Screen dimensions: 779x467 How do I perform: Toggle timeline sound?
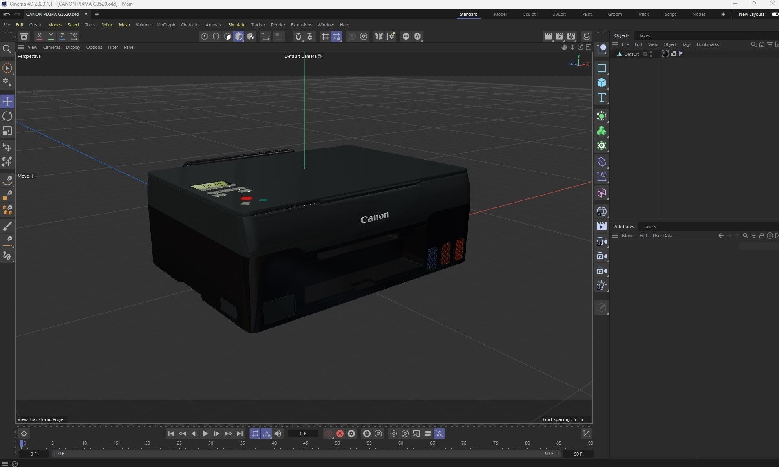tap(278, 434)
